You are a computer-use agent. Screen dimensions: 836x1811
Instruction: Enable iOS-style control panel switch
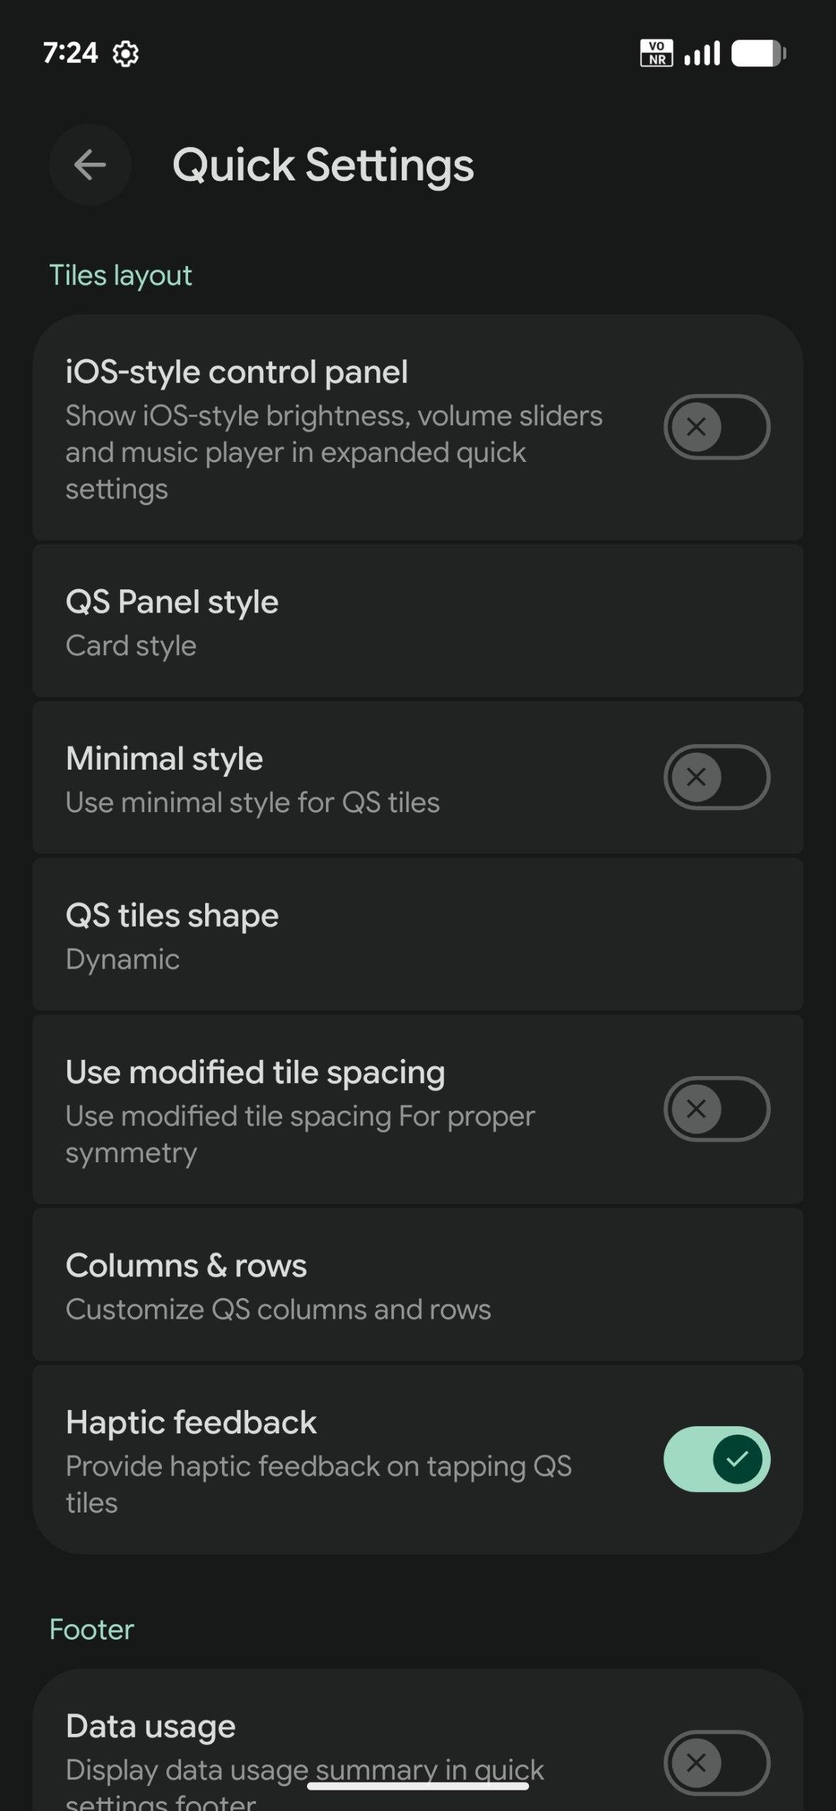click(x=716, y=427)
